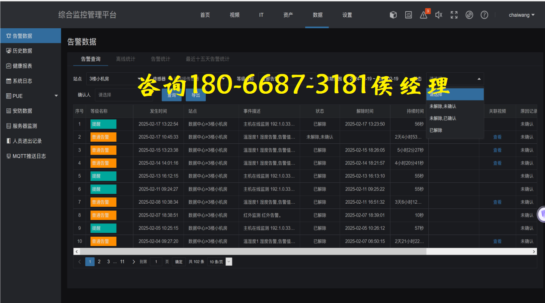545x303 pixels.
Task: Click the table scrollbar right arrow
Action: coord(534,252)
